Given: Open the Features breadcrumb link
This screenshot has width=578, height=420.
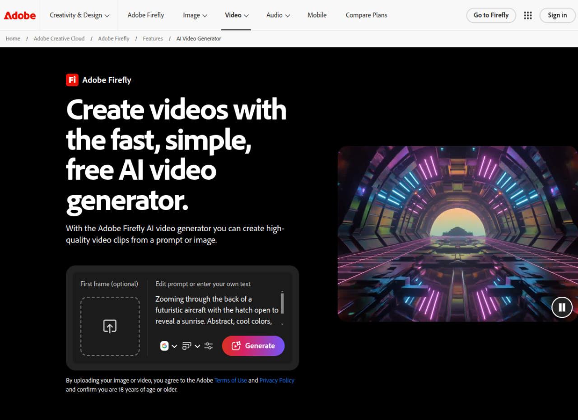Looking at the screenshot, I should tap(153, 39).
